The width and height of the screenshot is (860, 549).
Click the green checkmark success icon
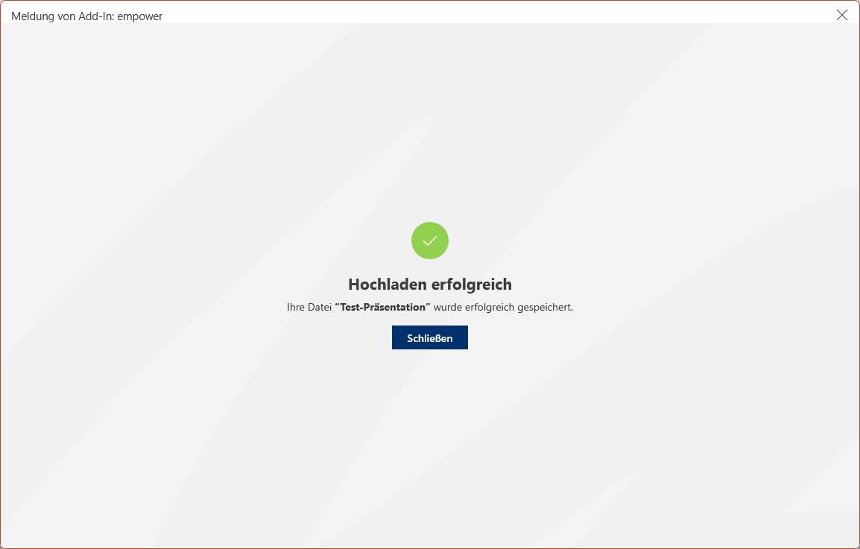point(430,240)
